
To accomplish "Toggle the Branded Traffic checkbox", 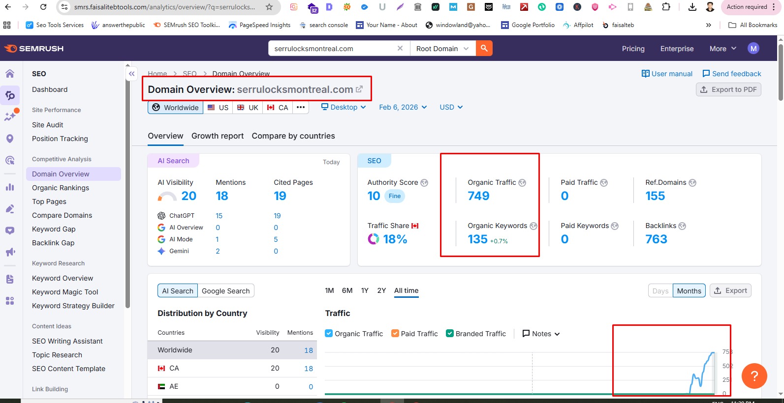I will pos(449,333).
